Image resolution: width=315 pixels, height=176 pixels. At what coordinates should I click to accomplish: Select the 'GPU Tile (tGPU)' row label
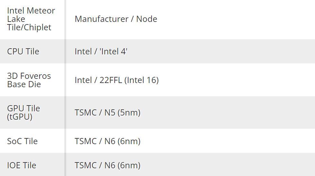pos(23,113)
